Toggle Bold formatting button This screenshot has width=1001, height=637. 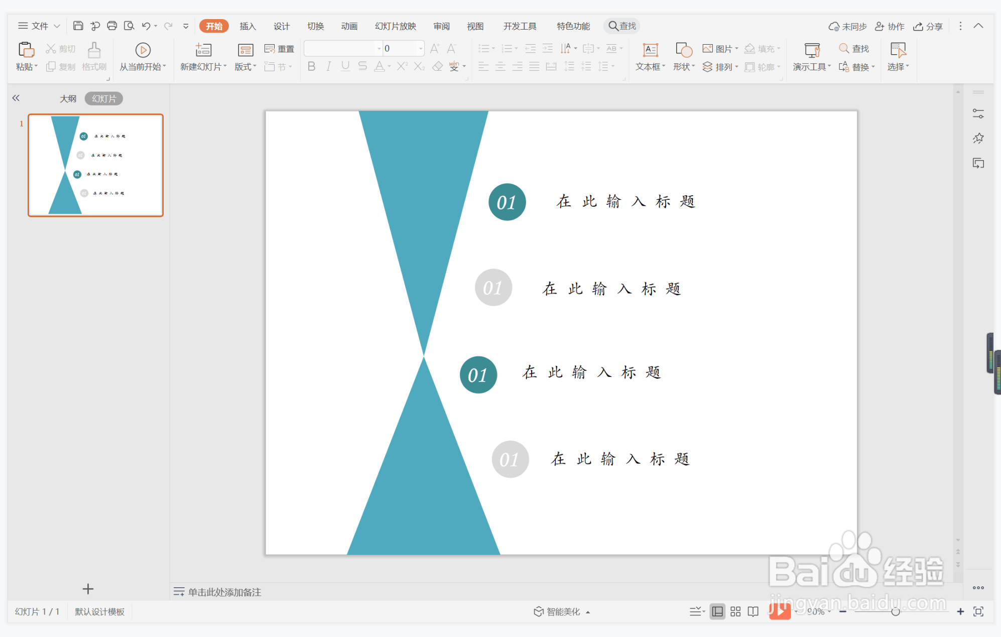[311, 66]
